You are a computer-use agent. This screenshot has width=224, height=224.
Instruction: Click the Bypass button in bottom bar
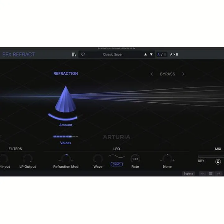pos(188,174)
